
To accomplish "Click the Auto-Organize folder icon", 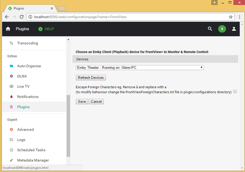I will (x=11, y=66).
